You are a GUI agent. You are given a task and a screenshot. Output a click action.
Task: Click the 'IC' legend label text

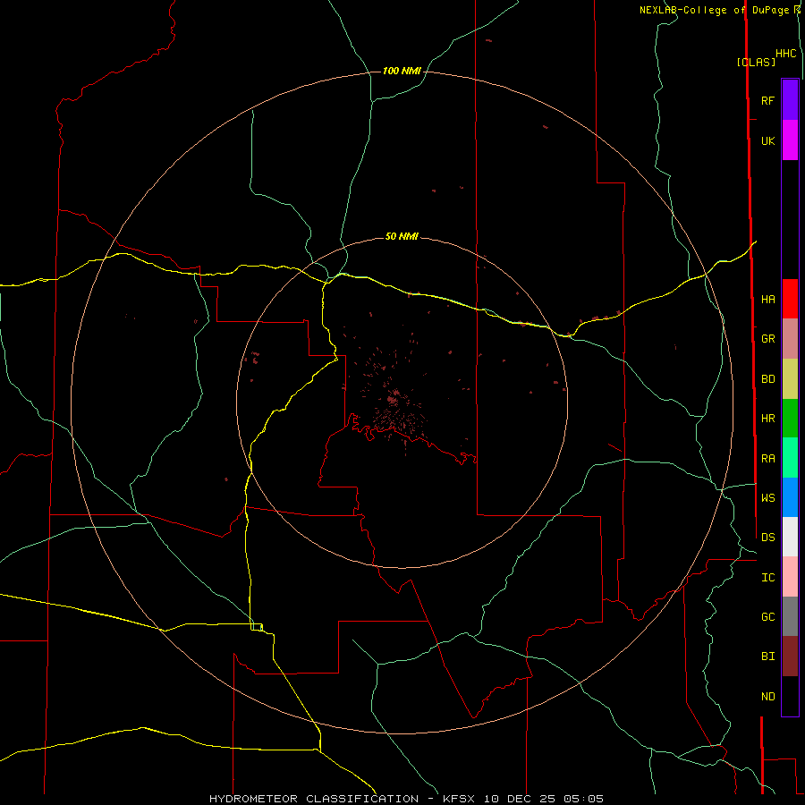coord(767,578)
